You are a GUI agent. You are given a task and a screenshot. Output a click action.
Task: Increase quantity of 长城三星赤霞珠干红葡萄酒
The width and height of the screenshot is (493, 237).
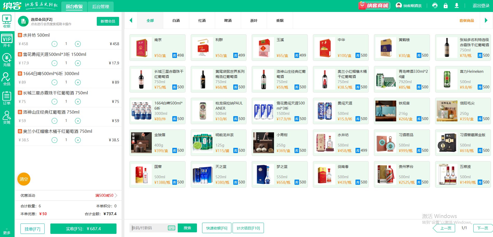pos(78,102)
